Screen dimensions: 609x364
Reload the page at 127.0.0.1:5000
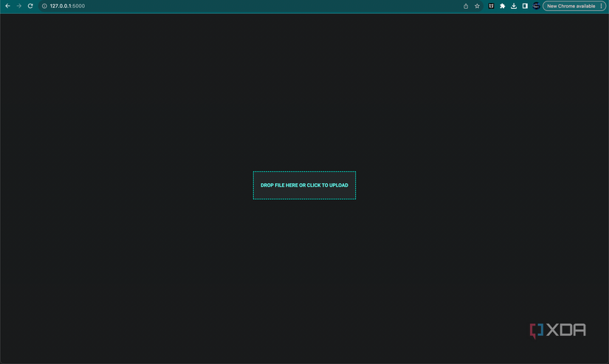click(30, 6)
